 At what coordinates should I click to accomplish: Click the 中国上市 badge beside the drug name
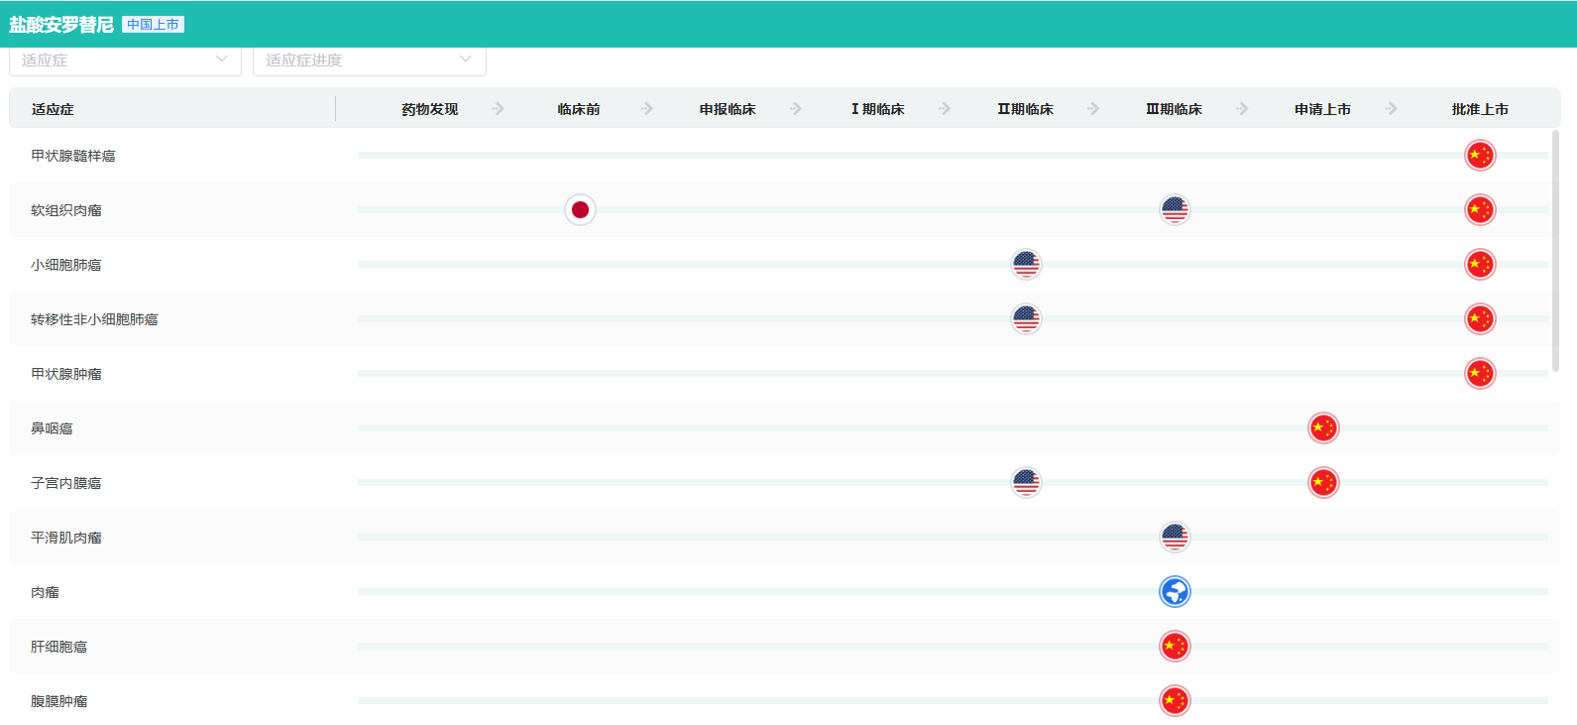[x=153, y=25]
